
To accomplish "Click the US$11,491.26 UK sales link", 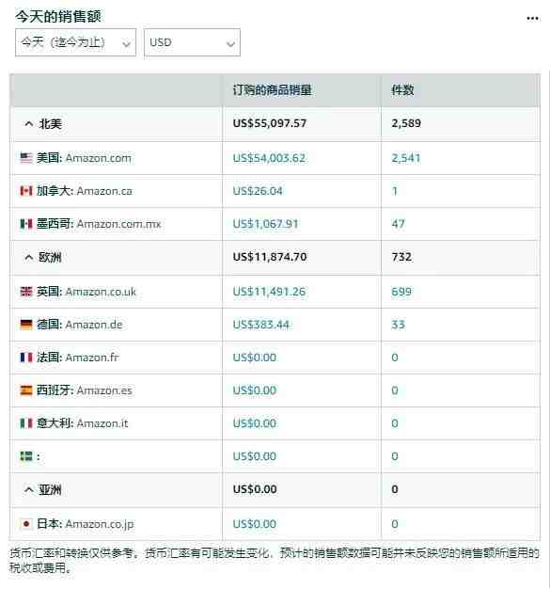I will (x=269, y=292).
